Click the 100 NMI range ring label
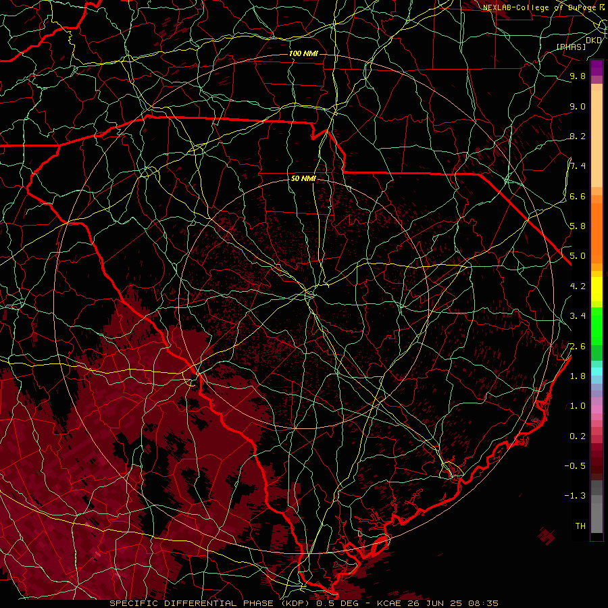 [x=303, y=53]
